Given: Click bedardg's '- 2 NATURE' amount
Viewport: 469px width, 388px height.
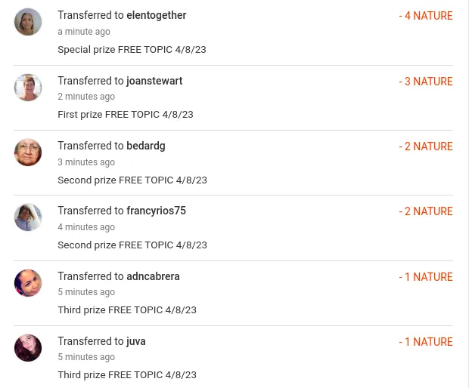Looking at the screenshot, I should (x=426, y=146).
